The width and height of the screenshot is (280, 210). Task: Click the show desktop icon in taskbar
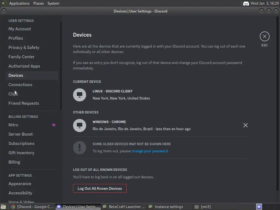[3, 207]
